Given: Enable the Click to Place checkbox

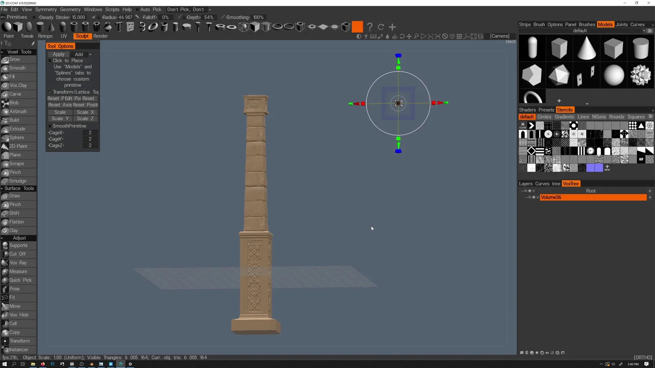Looking at the screenshot, I should click(50, 61).
